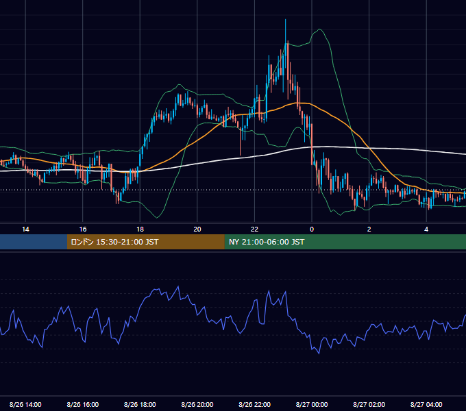Click the 14 hour label on the price chart
The height and width of the screenshot is (411, 466).
25,229
